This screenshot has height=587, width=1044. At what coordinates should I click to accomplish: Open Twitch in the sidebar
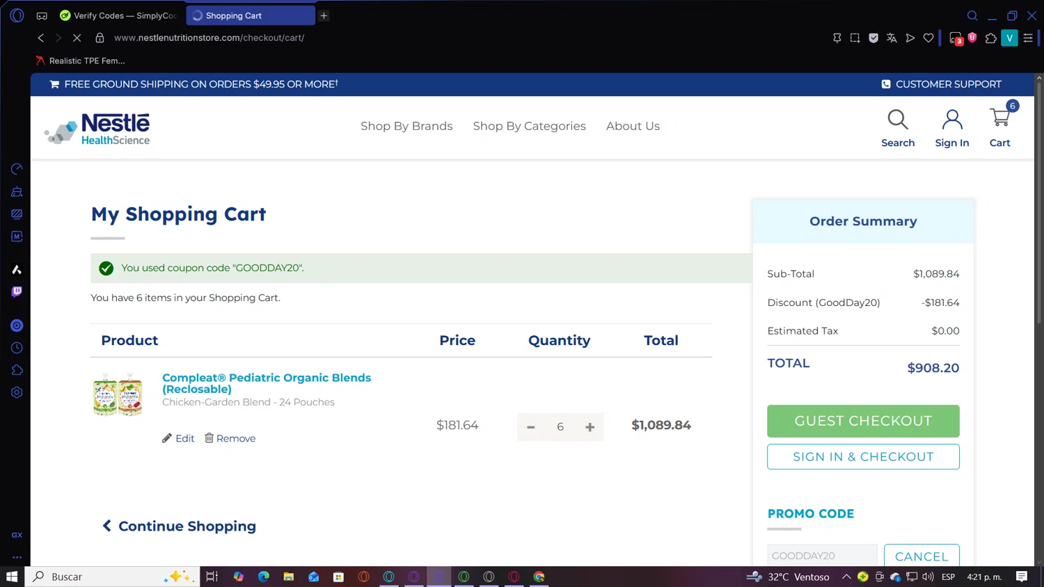17,292
